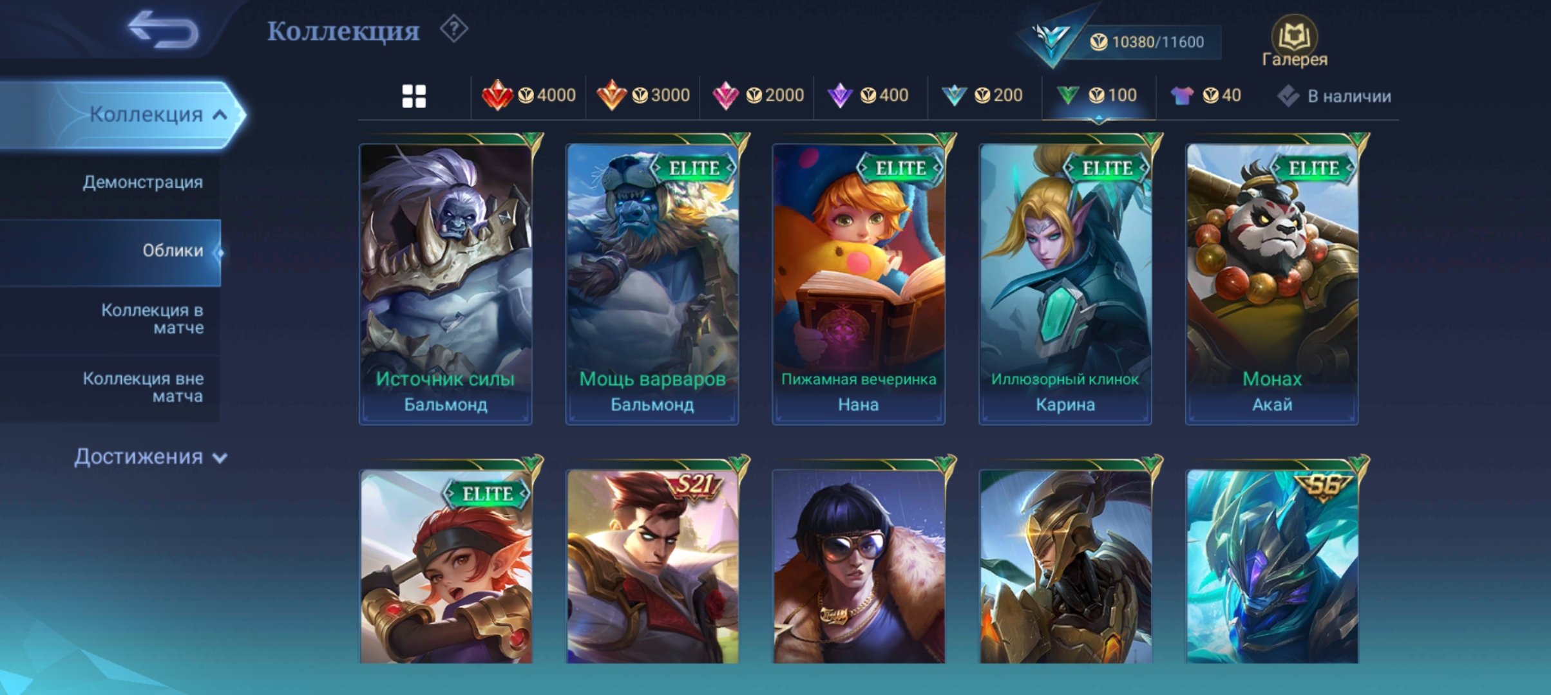The image size is (1551, 695).
Task: Filter by blue gem 200 tier
Action: pyautogui.click(x=982, y=96)
